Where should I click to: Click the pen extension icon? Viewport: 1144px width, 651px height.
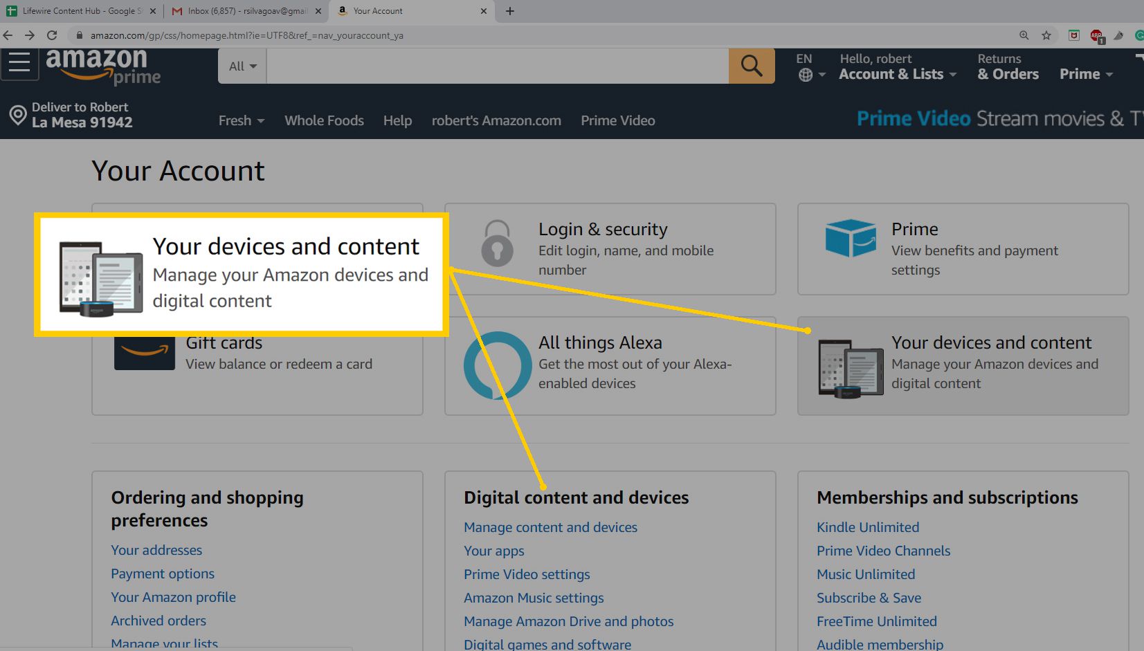click(1118, 35)
